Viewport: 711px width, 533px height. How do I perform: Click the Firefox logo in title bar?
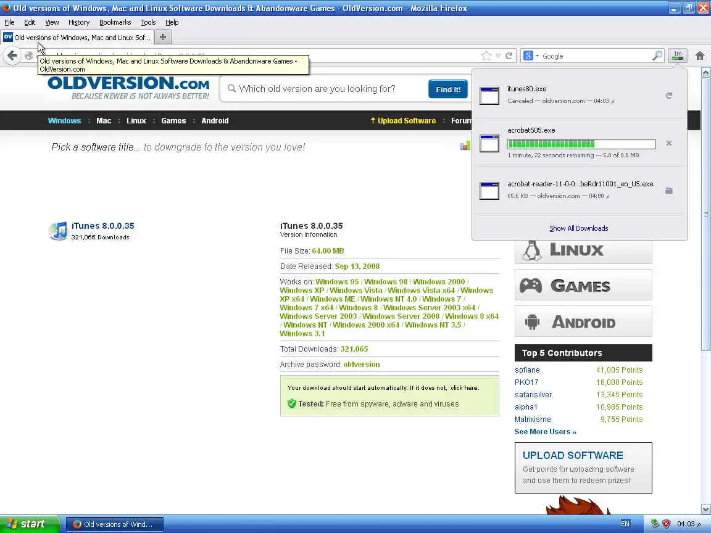coord(6,7)
